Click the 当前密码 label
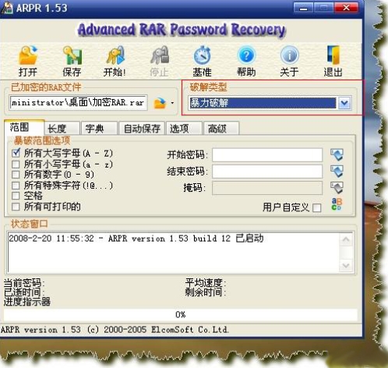388x368 pixels. pos(24,283)
